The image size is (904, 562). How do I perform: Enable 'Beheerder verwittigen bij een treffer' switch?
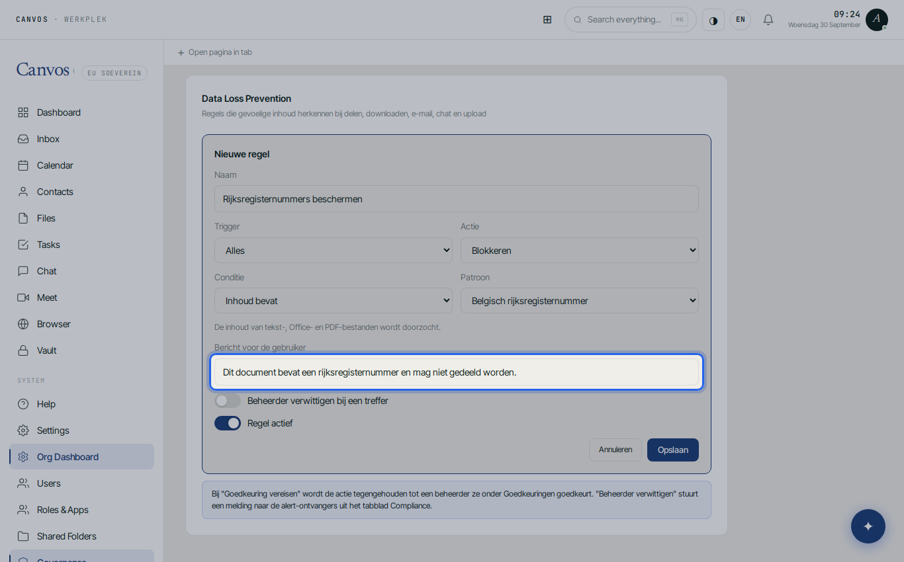coord(228,401)
